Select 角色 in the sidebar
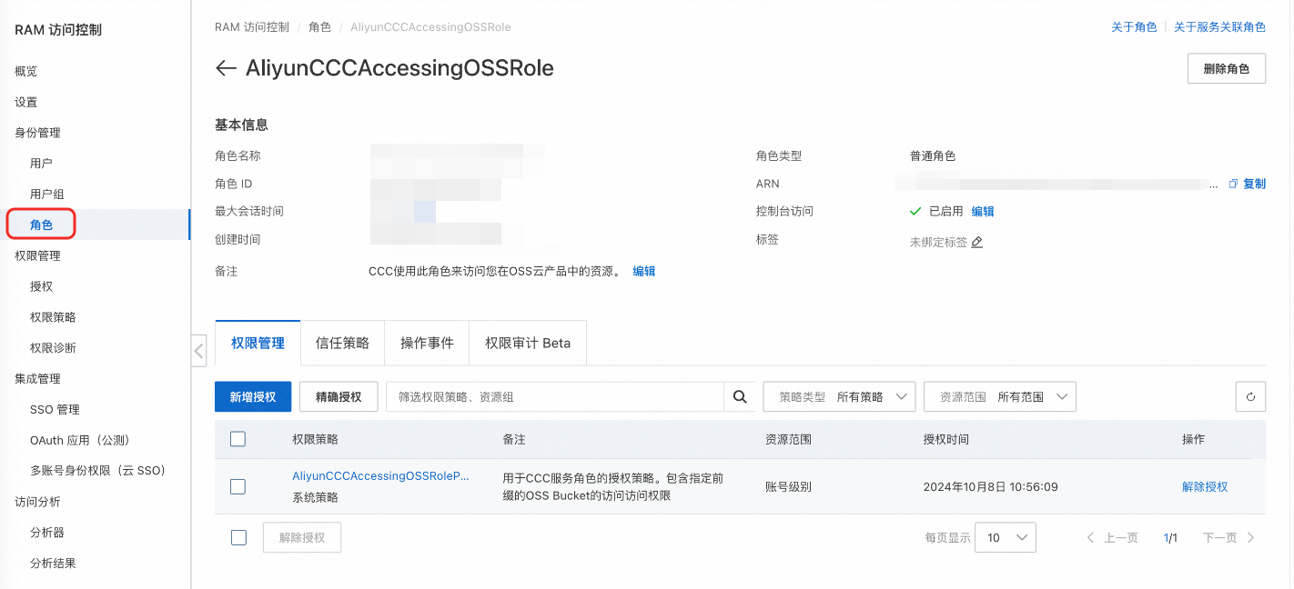1294x589 pixels. pos(41,225)
